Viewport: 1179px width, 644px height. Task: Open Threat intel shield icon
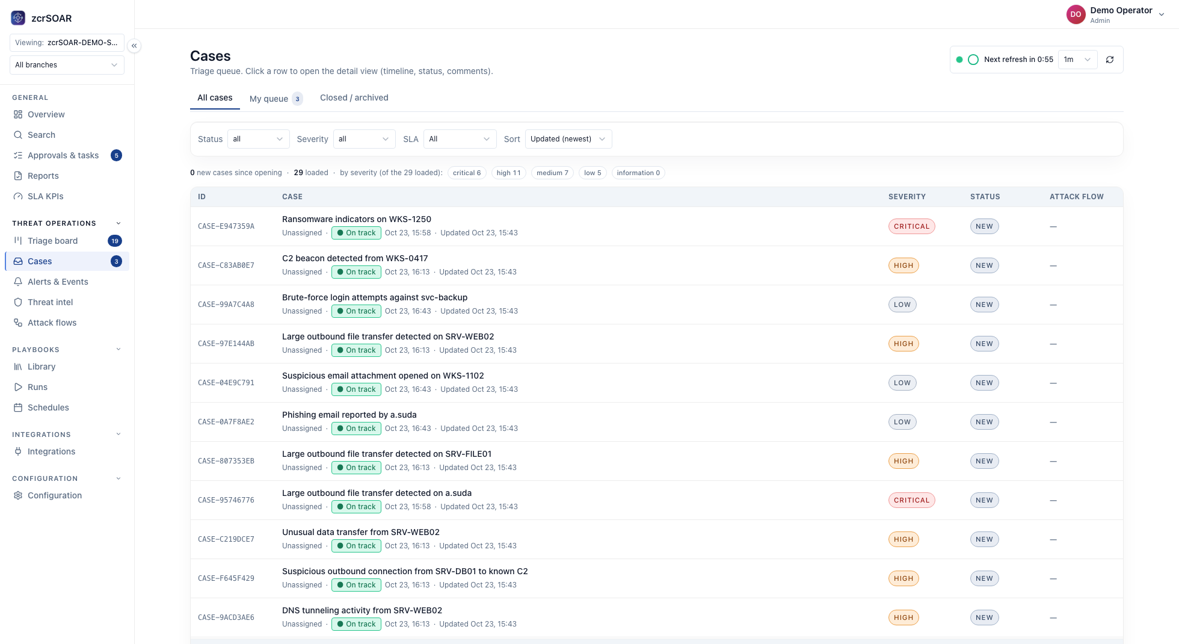[x=18, y=302]
